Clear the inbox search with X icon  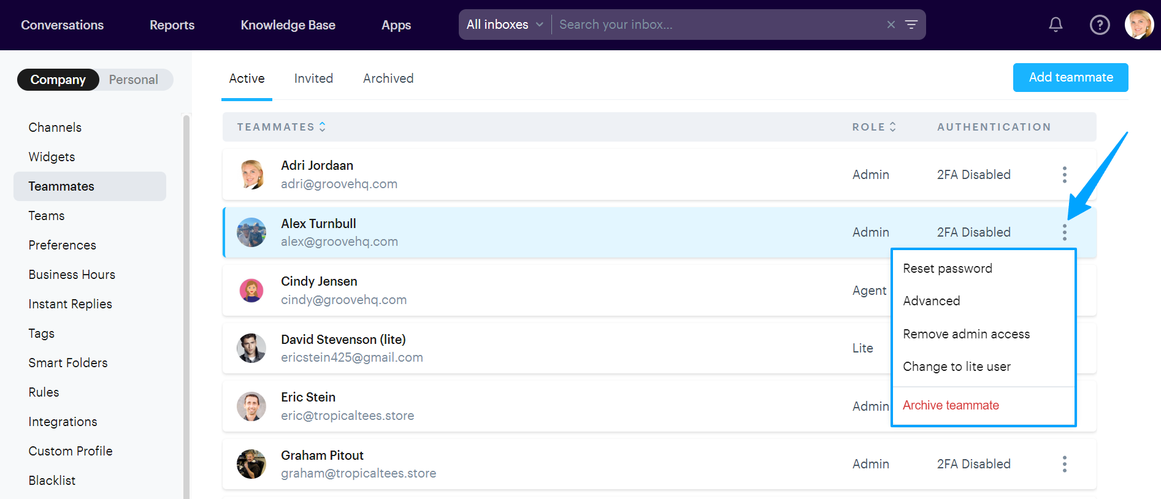891,25
